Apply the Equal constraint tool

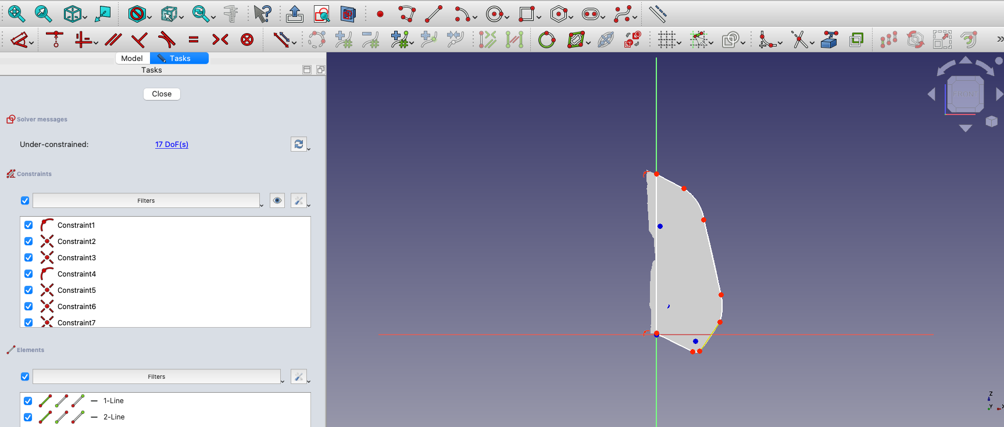(194, 40)
